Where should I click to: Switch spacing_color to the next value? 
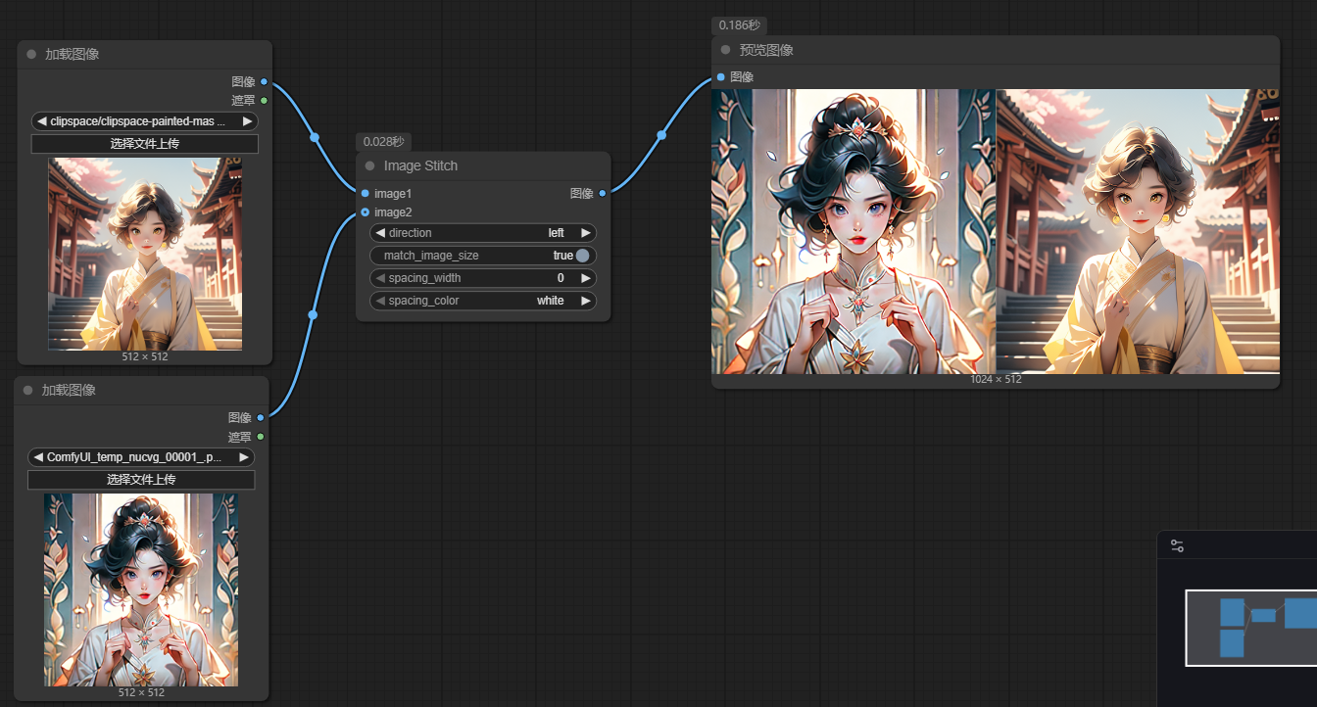click(x=585, y=301)
